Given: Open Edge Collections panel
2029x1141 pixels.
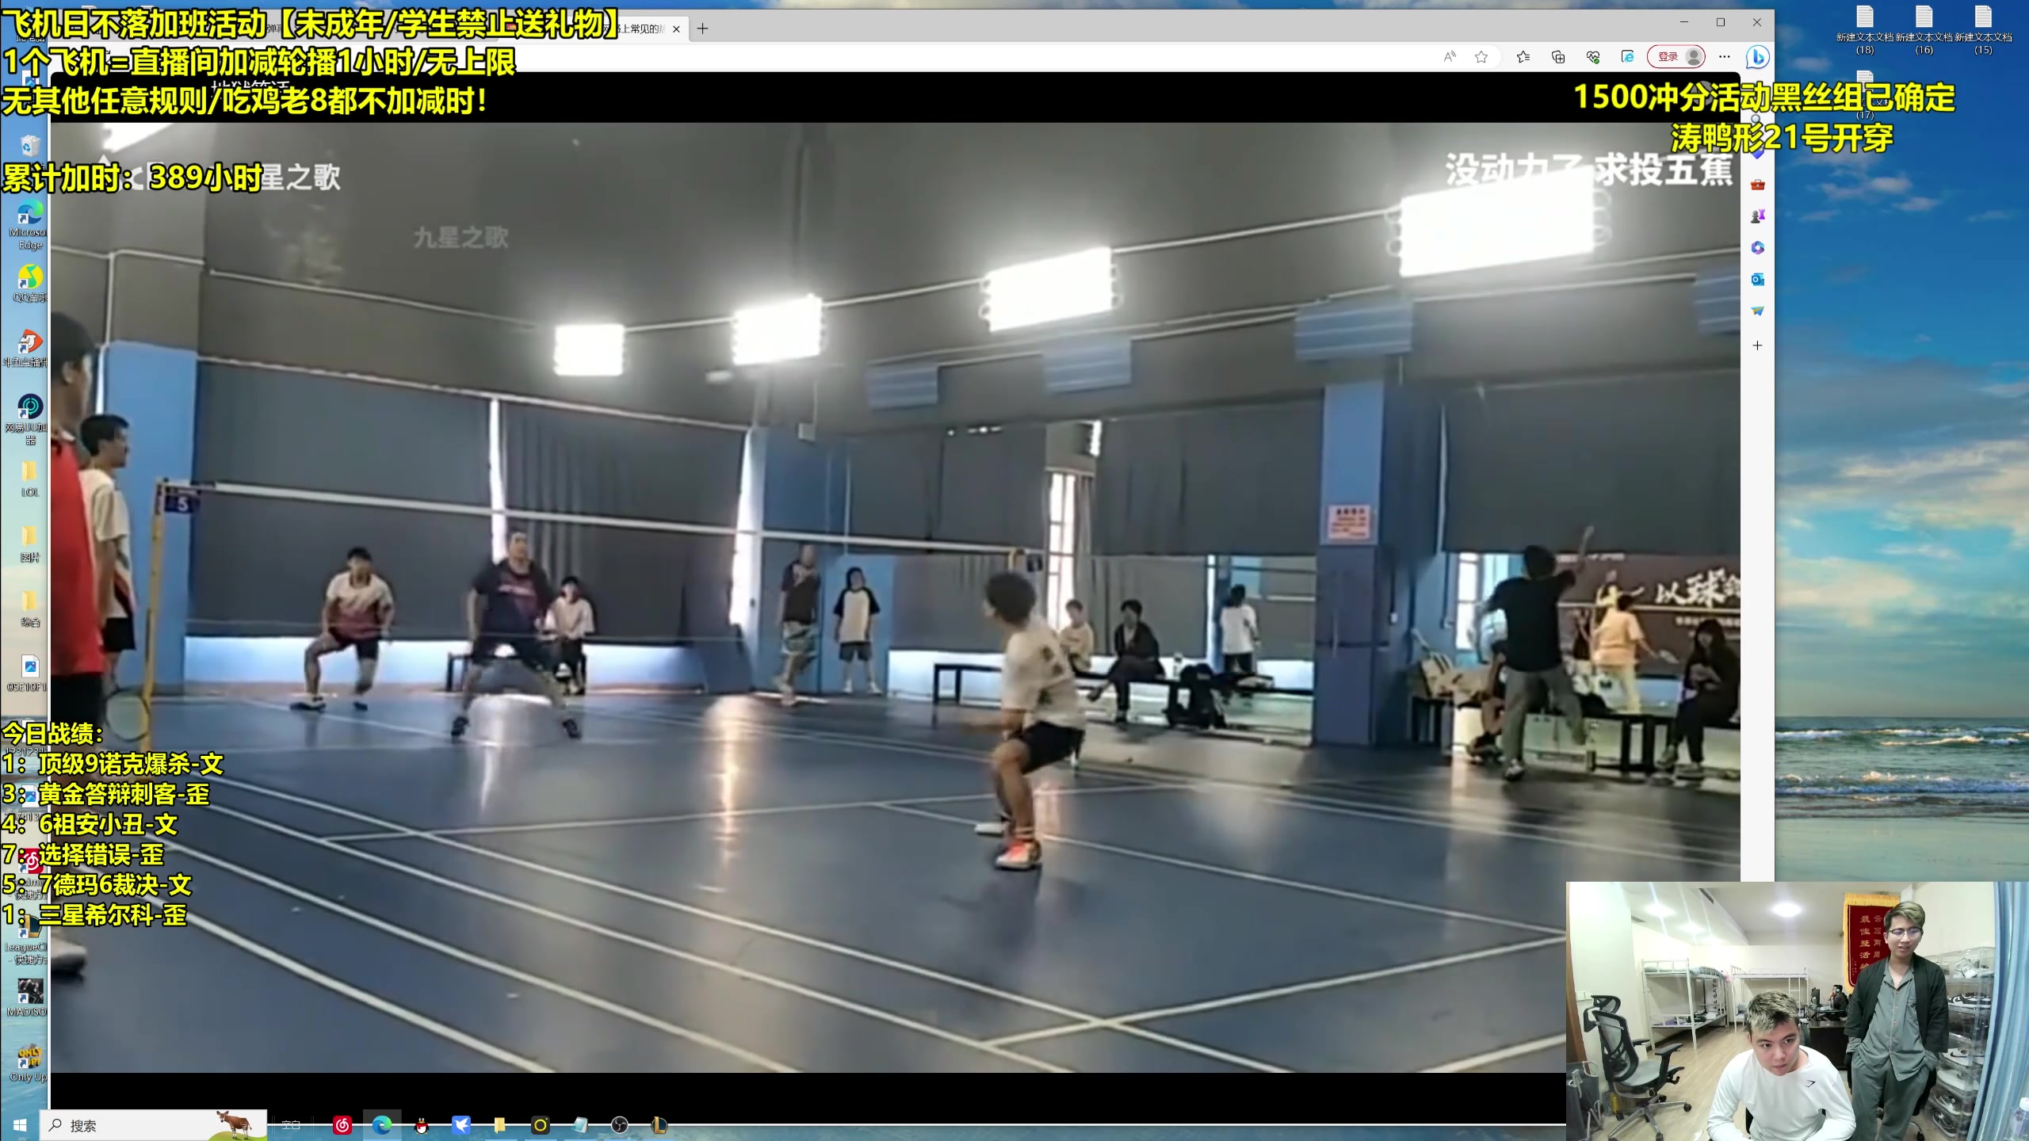Looking at the screenshot, I should [1558, 57].
